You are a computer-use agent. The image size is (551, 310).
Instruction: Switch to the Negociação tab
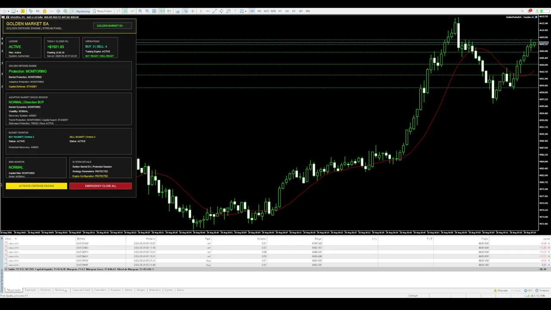coord(13,290)
